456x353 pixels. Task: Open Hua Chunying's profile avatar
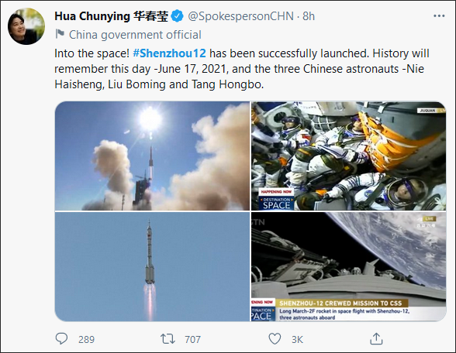[x=26, y=26]
